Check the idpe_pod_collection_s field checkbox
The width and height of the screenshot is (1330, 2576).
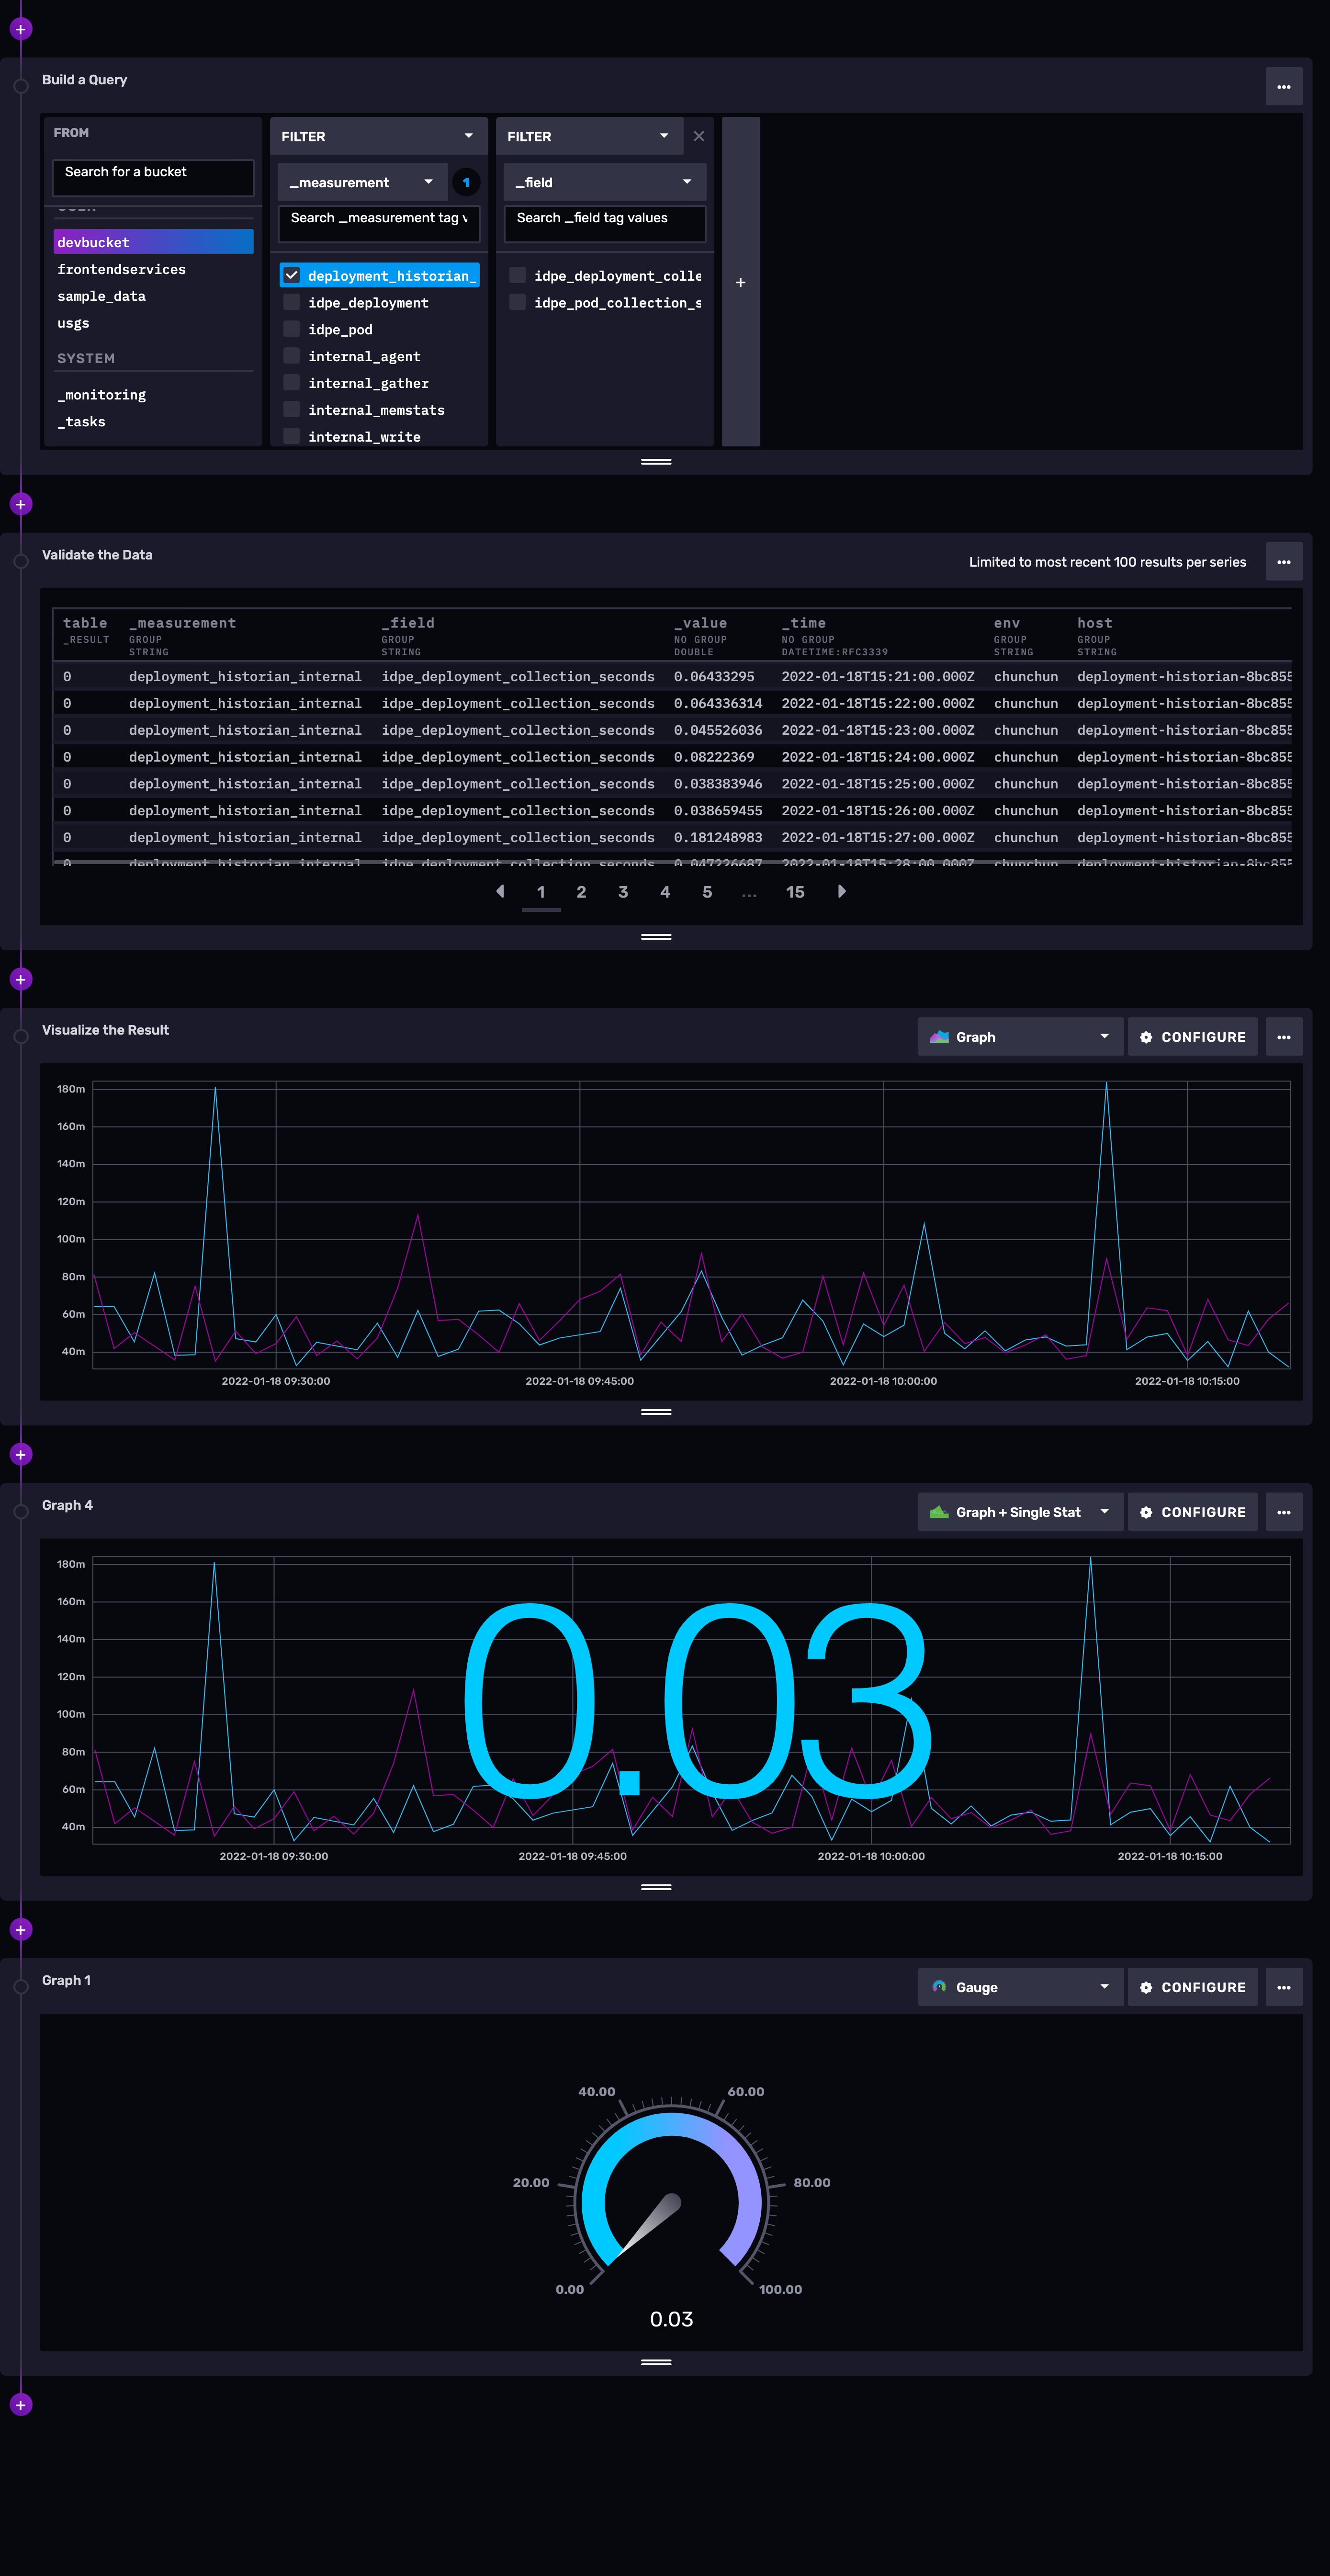coord(518,302)
